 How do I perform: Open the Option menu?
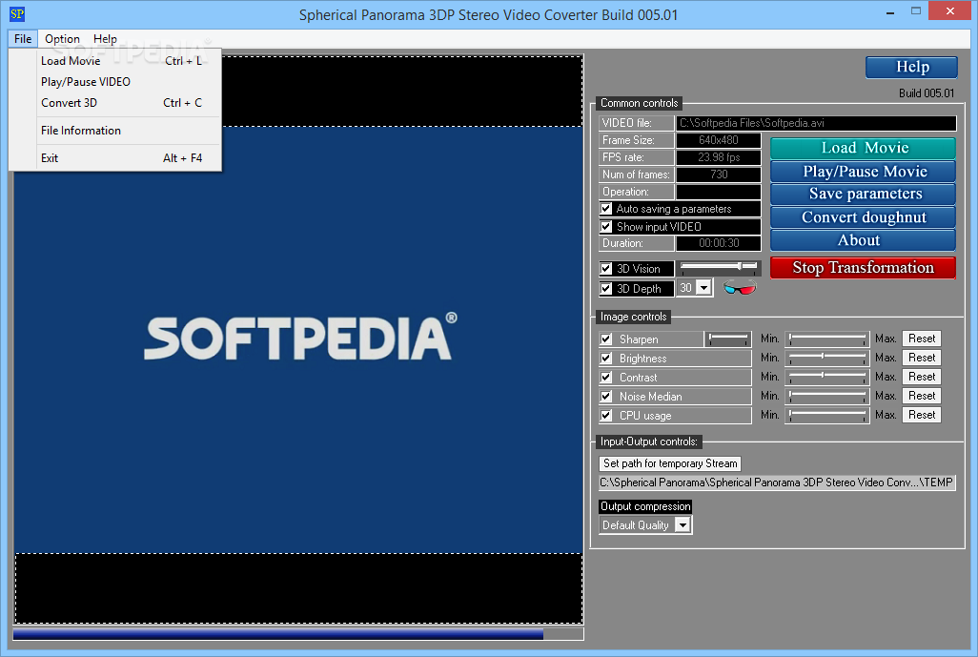(62, 39)
